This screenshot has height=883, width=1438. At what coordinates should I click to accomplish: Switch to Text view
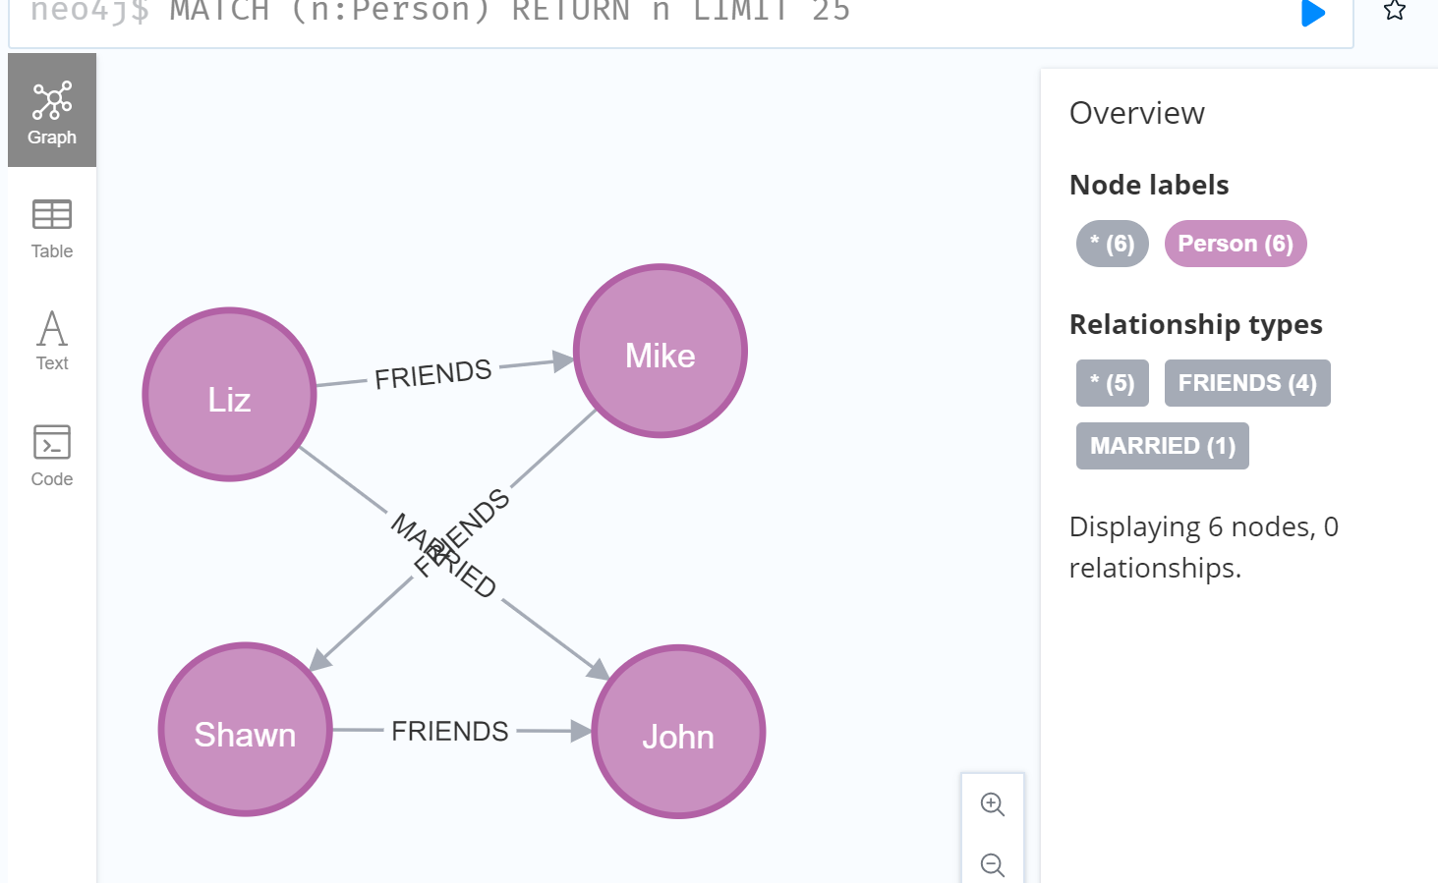[x=52, y=341]
